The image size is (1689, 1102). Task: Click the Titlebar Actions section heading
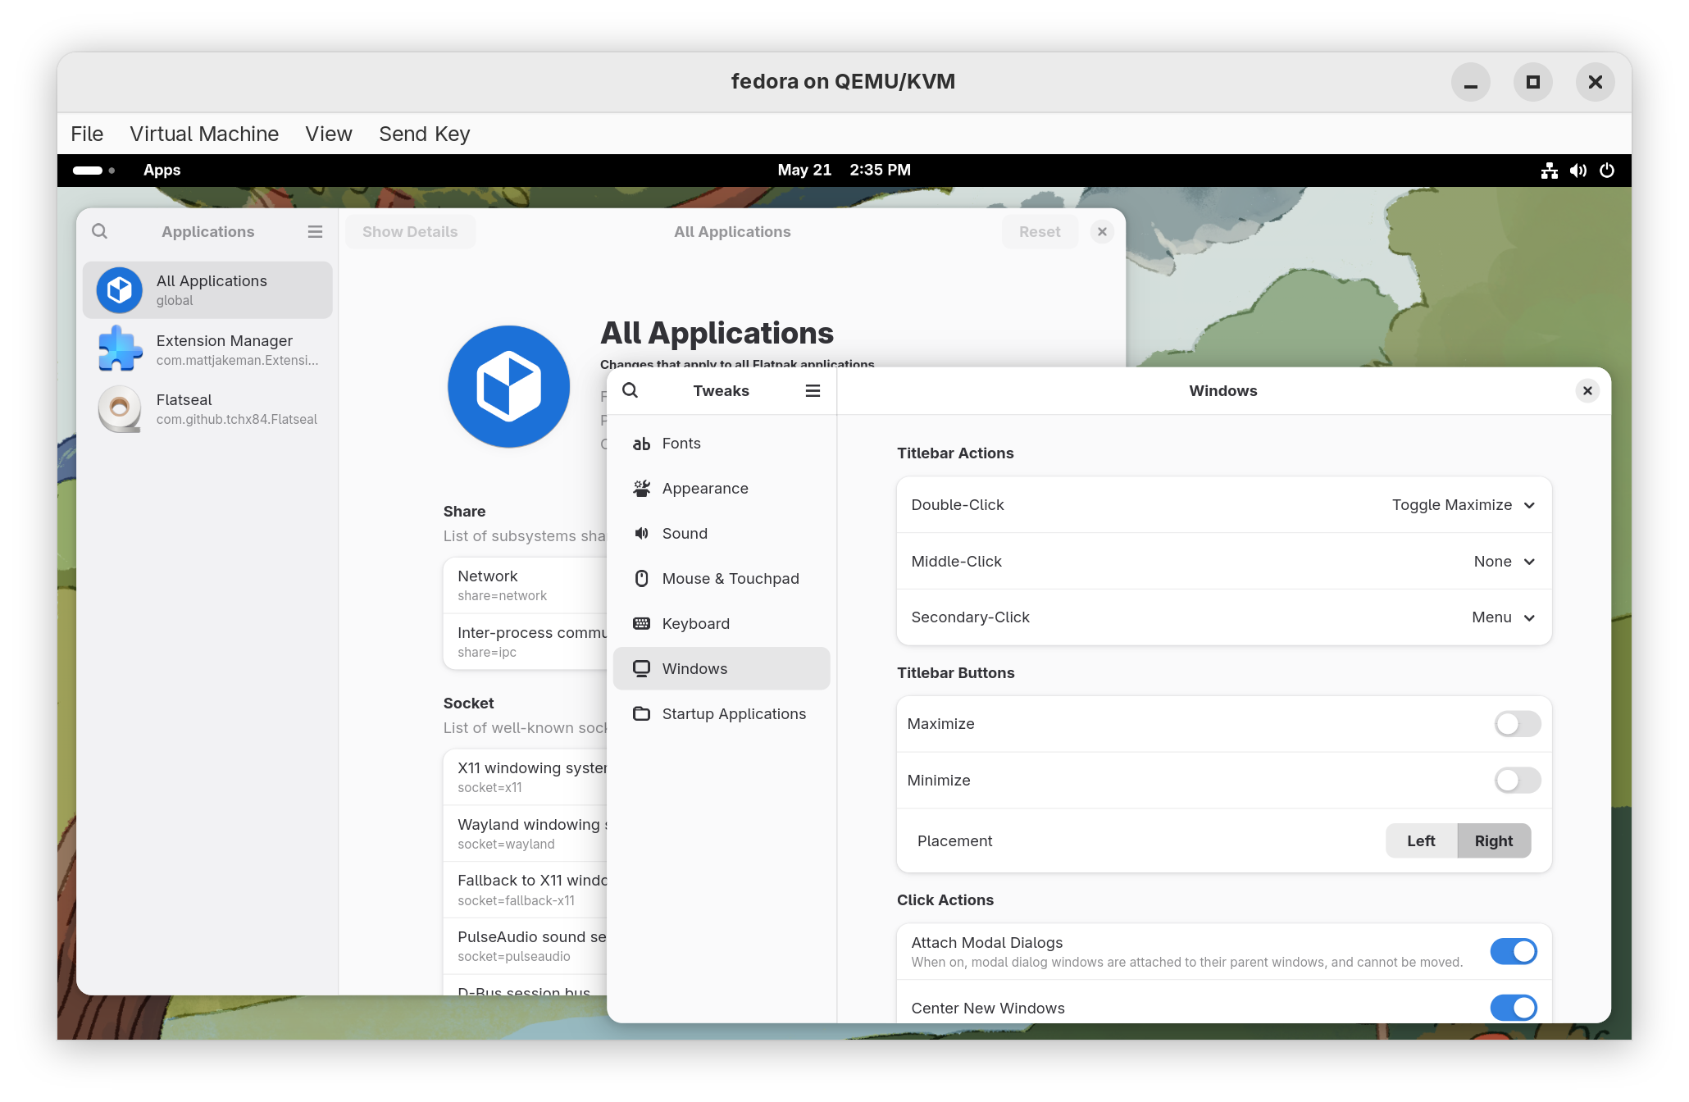pyautogui.click(x=955, y=453)
